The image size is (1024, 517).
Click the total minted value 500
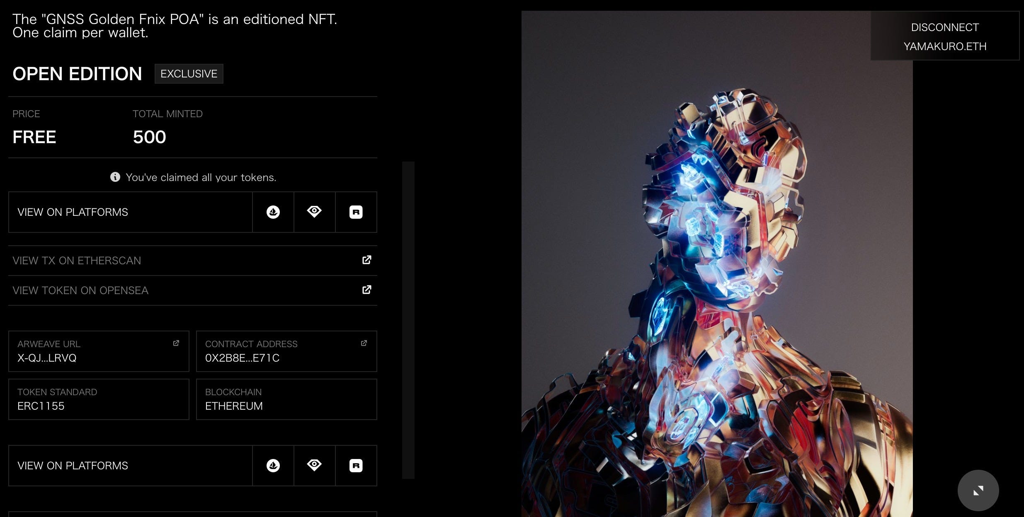pyautogui.click(x=149, y=137)
